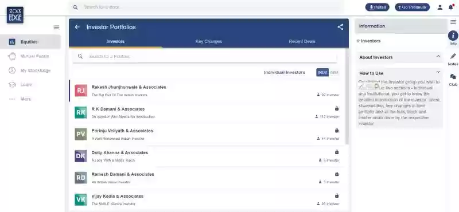This screenshot has width=459, height=212.
Task: Open R K Damani & Associates portfolio
Action: (207, 112)
